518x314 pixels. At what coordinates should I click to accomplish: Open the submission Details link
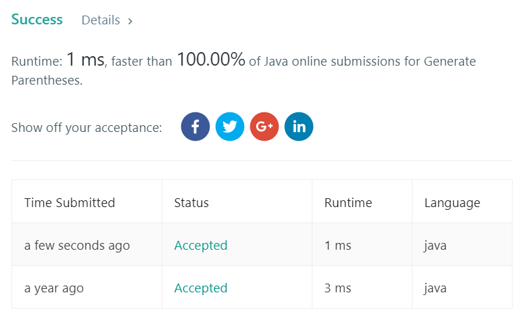[101, 20]
